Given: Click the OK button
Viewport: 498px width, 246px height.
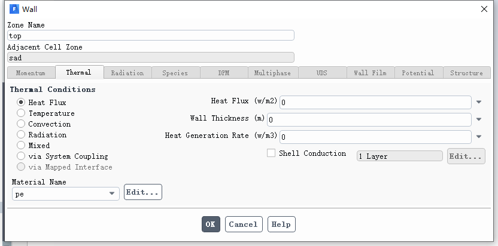Looking at the screenshot, I should pyautogui.click(x=211, y=224).
